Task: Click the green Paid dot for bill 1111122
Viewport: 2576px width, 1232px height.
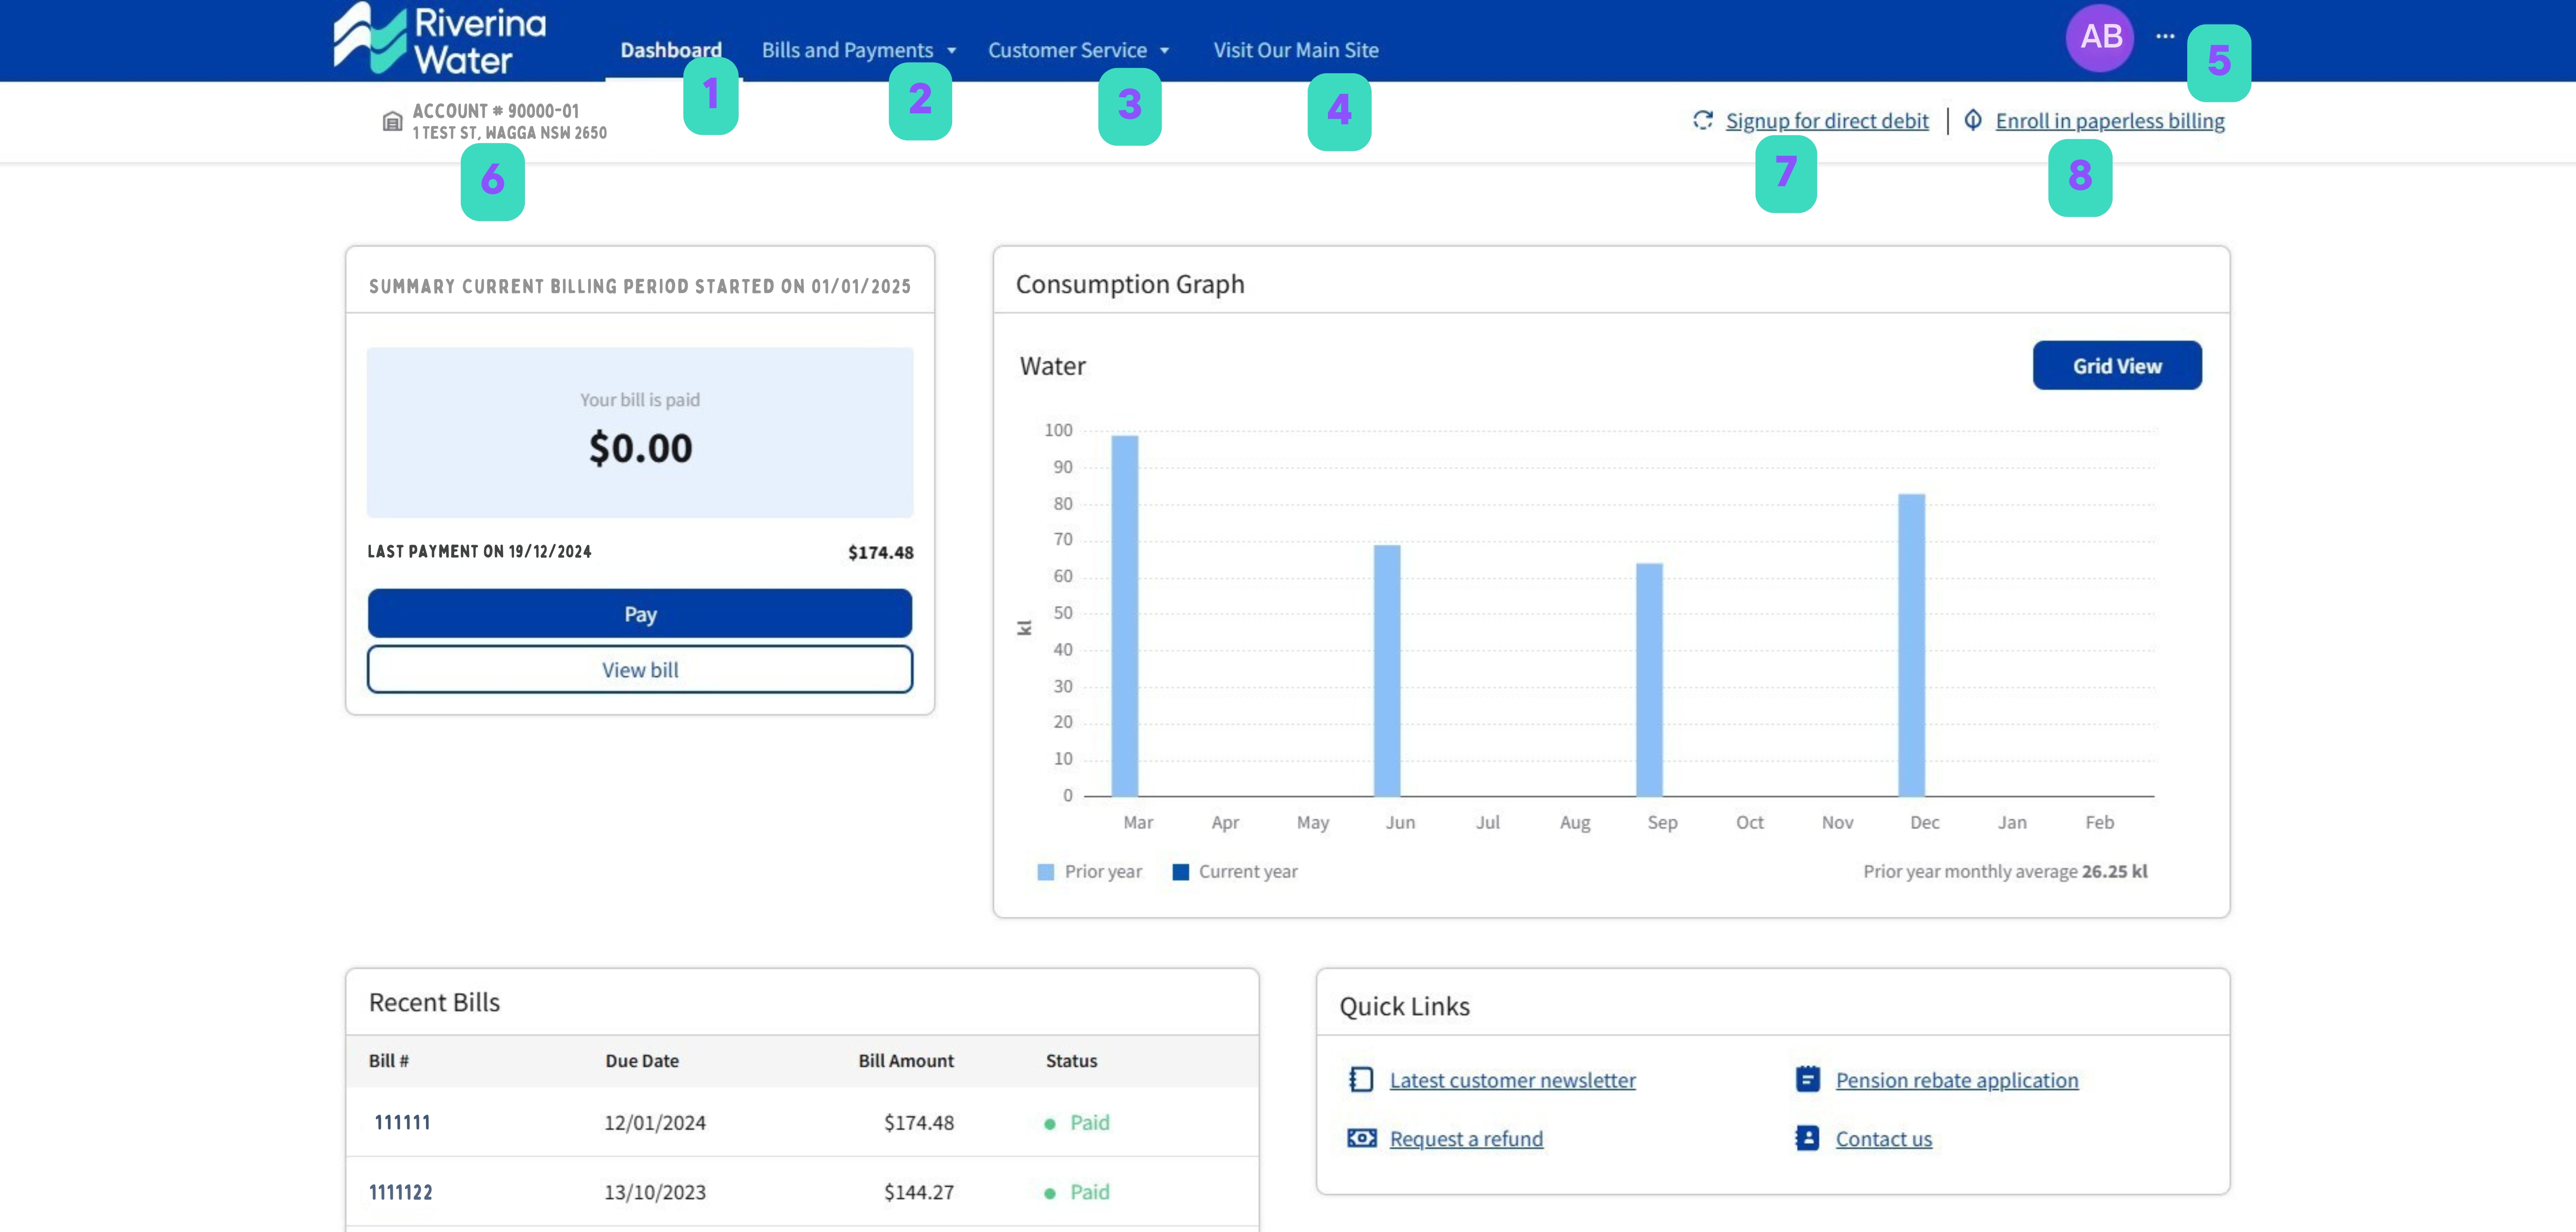Action: click(x=1050, y=1193)
